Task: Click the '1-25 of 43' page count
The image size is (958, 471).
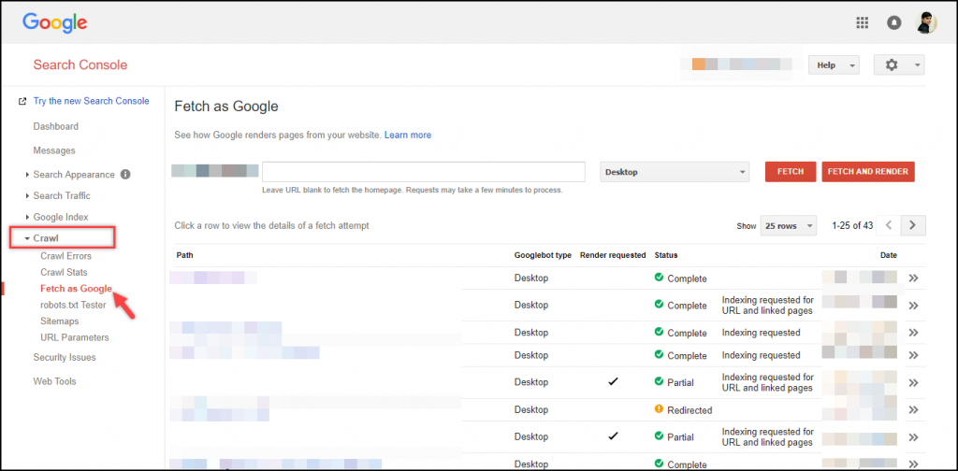Action: (x=852, y=226)
